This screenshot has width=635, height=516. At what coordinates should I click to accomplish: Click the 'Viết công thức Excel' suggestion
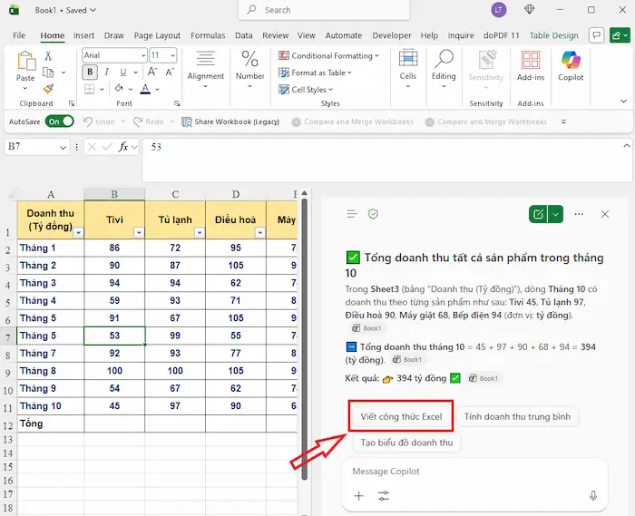coord(400,417)
